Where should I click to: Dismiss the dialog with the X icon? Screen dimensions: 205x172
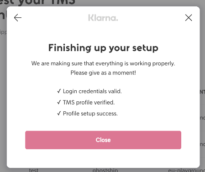pos(189,18)
